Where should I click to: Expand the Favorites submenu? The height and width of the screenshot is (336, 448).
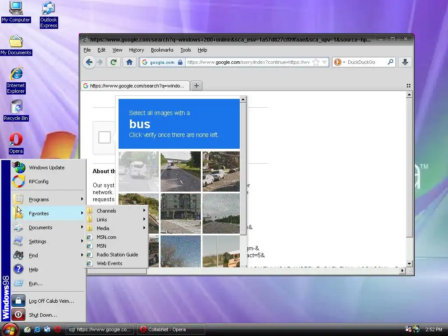48,213
